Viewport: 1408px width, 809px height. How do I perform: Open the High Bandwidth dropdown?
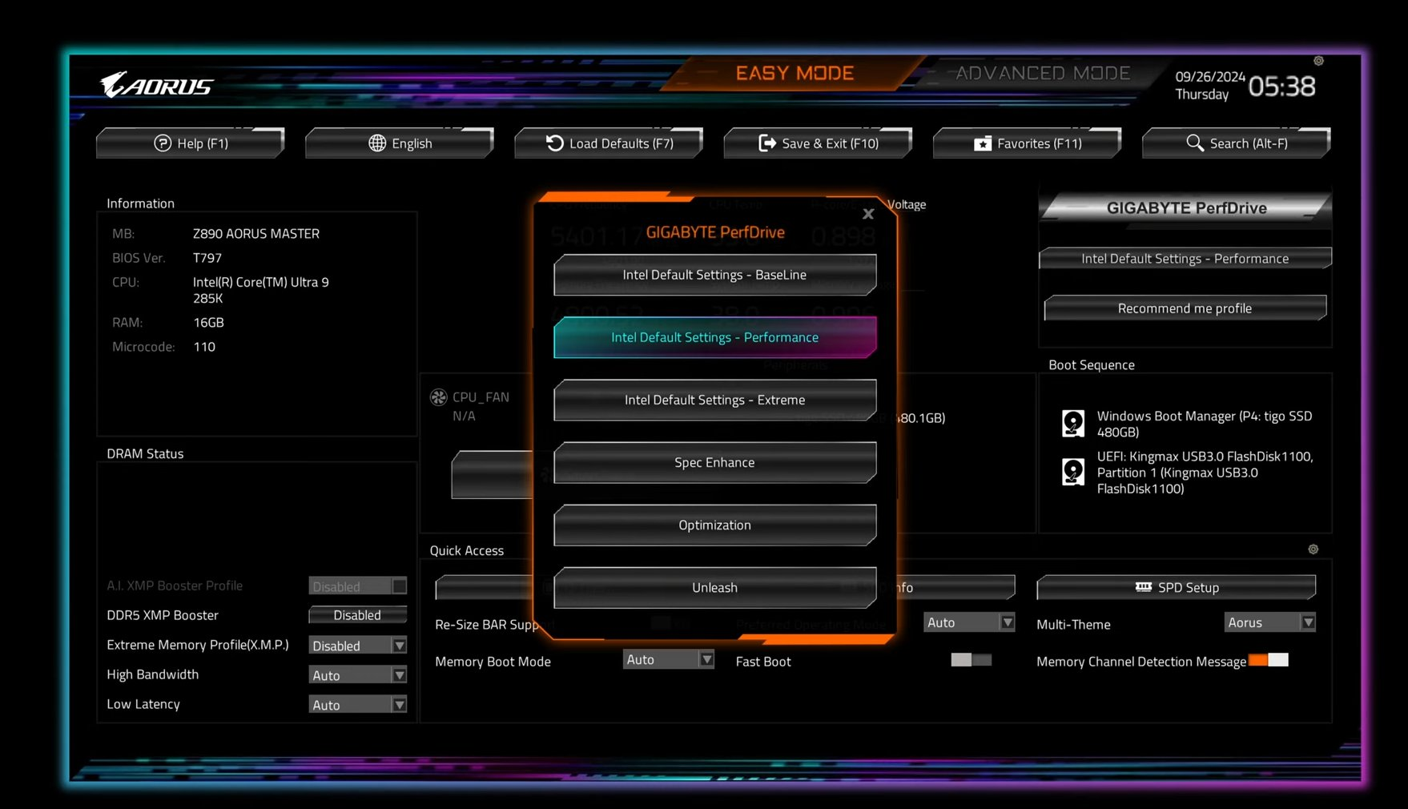[357, 675]
